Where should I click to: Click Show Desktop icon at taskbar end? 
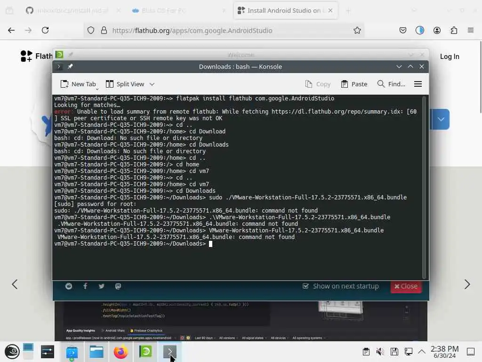pyautogui.click(x=471, y=352)
